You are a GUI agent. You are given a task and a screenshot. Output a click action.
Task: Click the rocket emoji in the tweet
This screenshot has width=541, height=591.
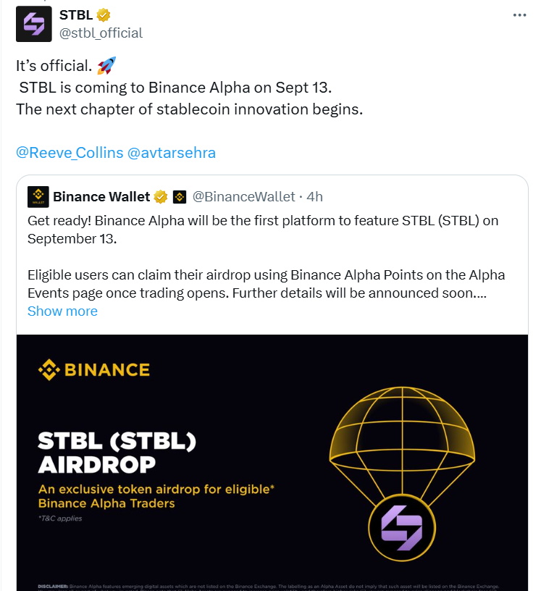point(106,66)
